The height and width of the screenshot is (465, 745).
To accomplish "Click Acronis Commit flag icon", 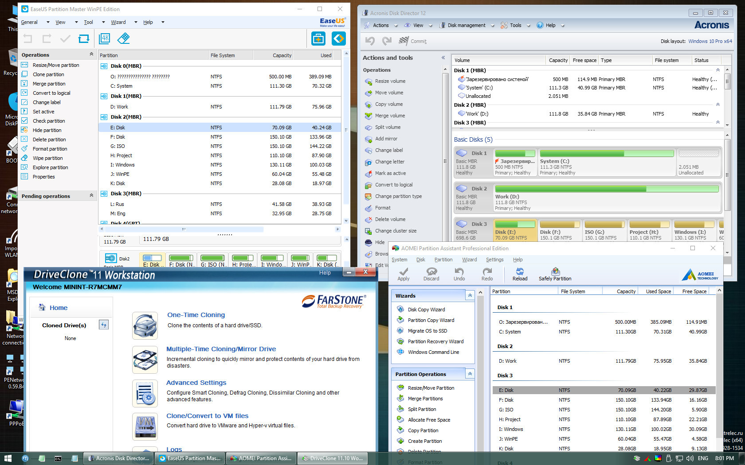I will 404,41.
